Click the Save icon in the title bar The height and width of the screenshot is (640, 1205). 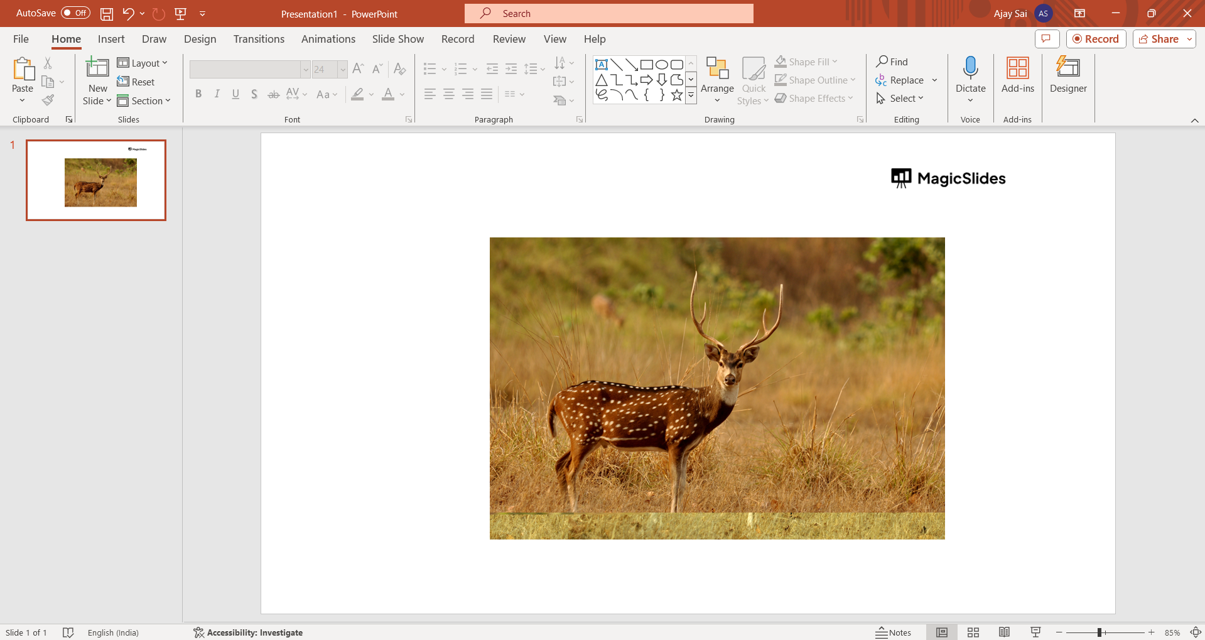tap(107, 14)
